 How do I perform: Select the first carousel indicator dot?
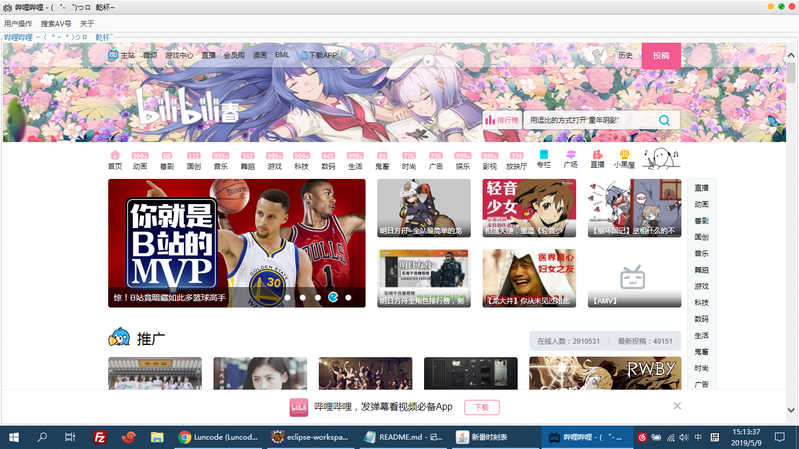(x=288, y=298)
